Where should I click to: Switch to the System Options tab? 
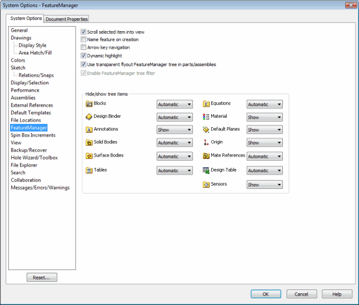(26, 18)
